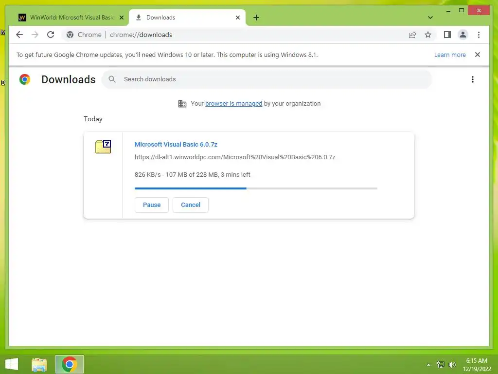The width and height of the screenshot is (498, 374).
Task: Click the Today date heading
Action: pos(93,119)
